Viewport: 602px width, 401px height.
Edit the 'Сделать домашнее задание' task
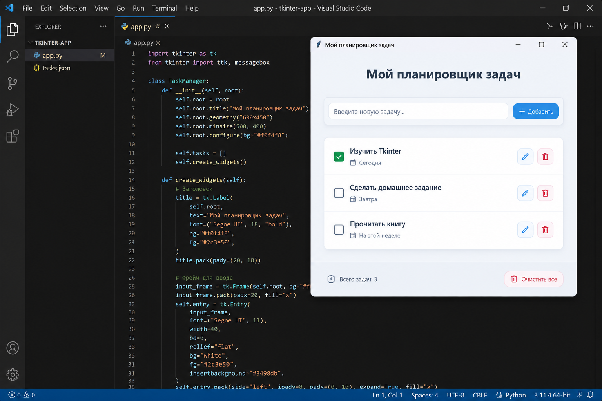tap(525, 193)
